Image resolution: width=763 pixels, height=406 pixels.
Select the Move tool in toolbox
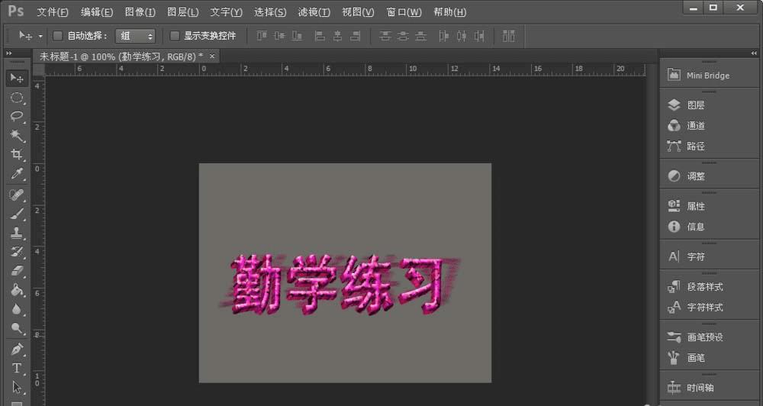coord(17,79)
